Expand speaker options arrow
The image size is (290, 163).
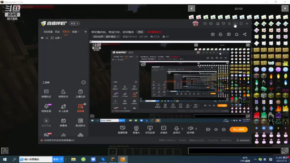(x=196, y=129)
